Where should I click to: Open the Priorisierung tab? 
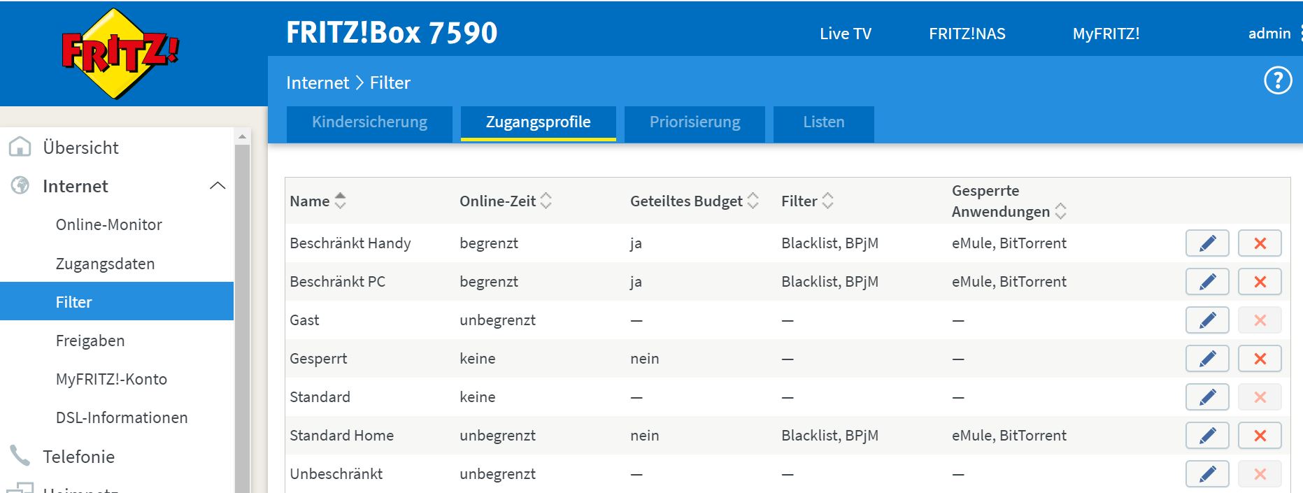click(695, 123)
